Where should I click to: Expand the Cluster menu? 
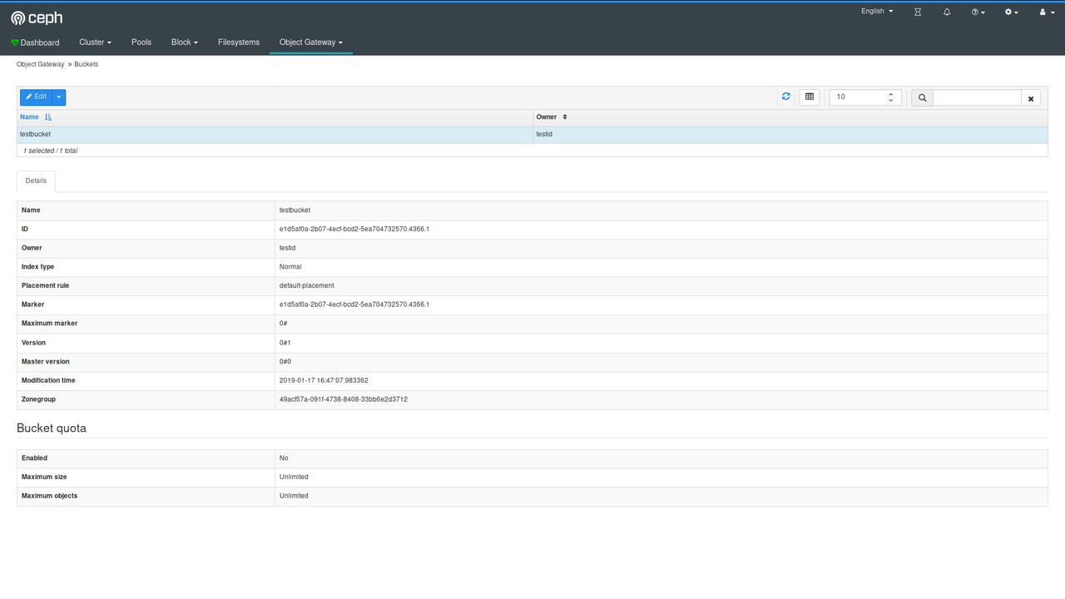click(95, 42)
